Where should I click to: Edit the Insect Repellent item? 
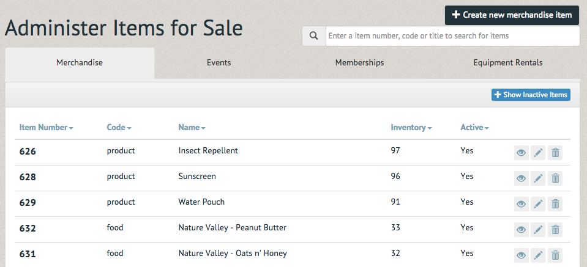[538, 153]
